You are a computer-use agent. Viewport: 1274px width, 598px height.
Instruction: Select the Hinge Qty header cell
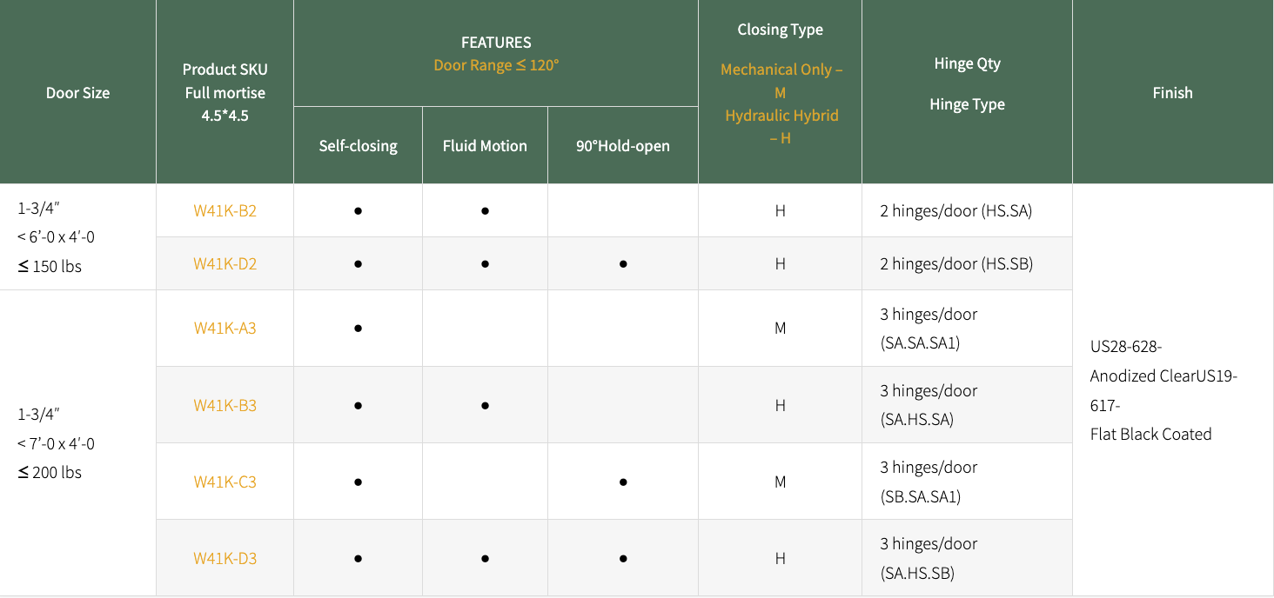(x=967, y=63)
